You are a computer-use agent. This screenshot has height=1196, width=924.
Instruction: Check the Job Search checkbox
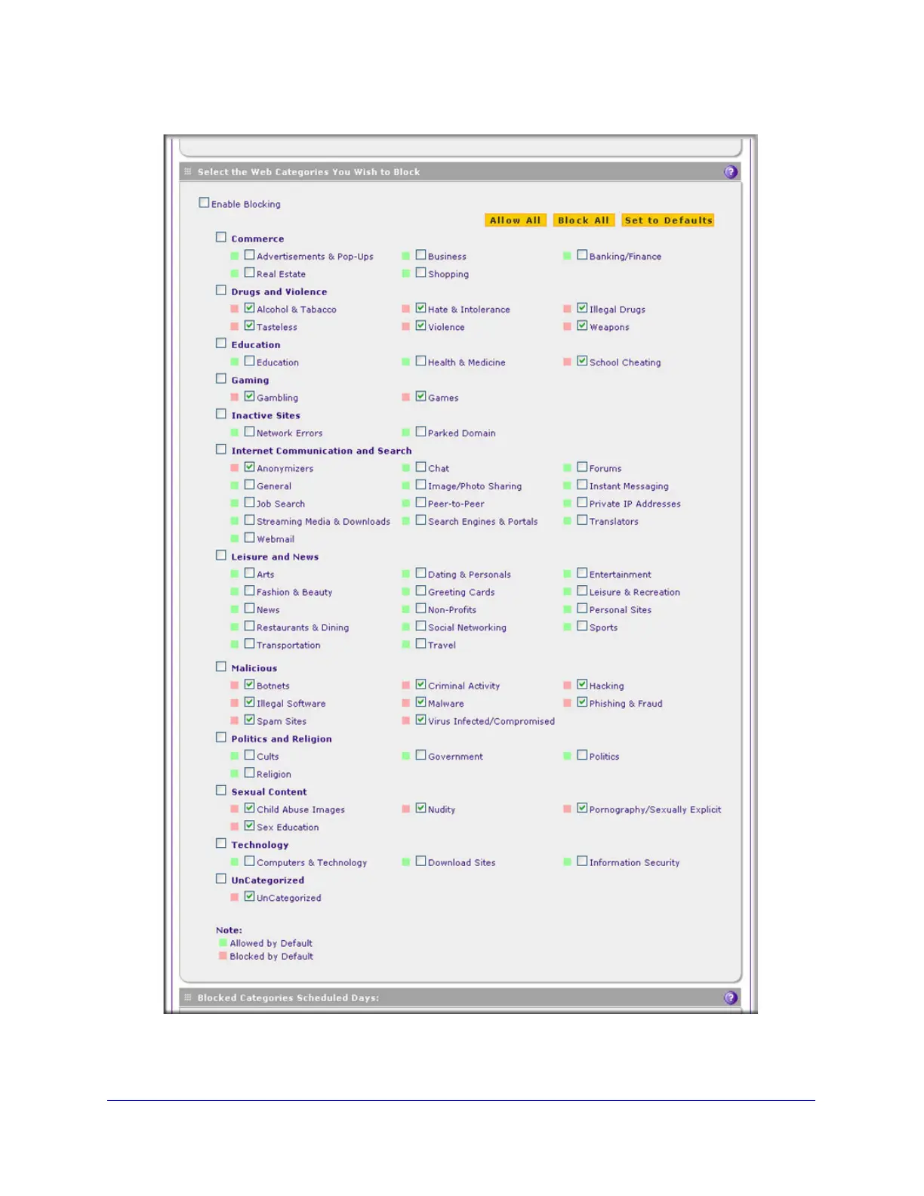point(249,502)
